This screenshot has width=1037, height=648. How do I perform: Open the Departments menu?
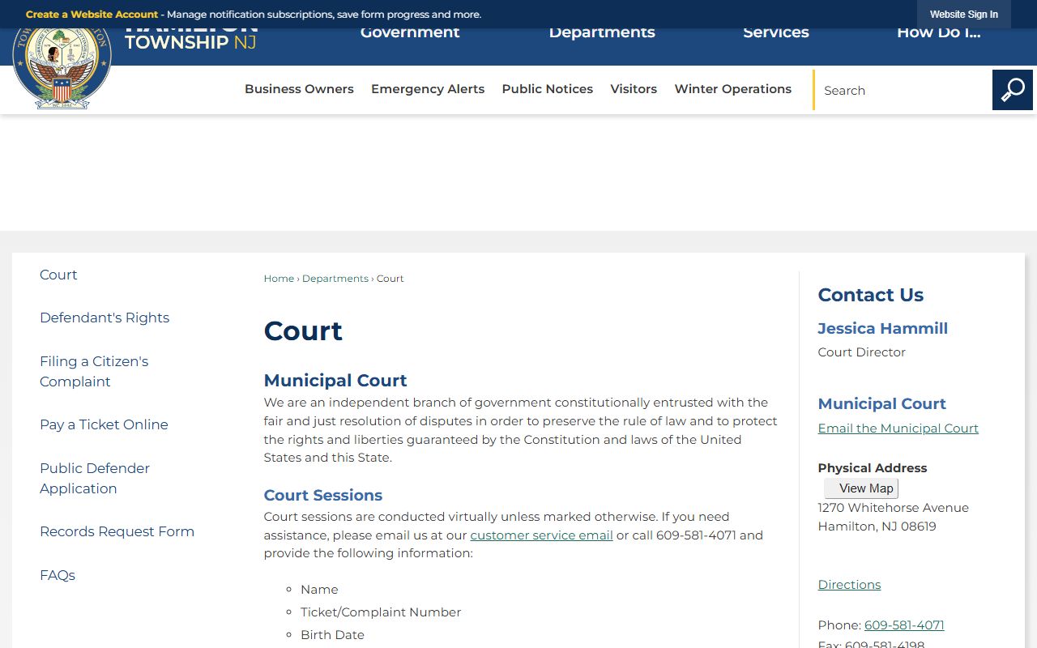pos(602,33)
